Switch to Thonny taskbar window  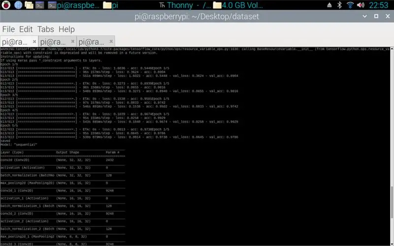point(185,5)
